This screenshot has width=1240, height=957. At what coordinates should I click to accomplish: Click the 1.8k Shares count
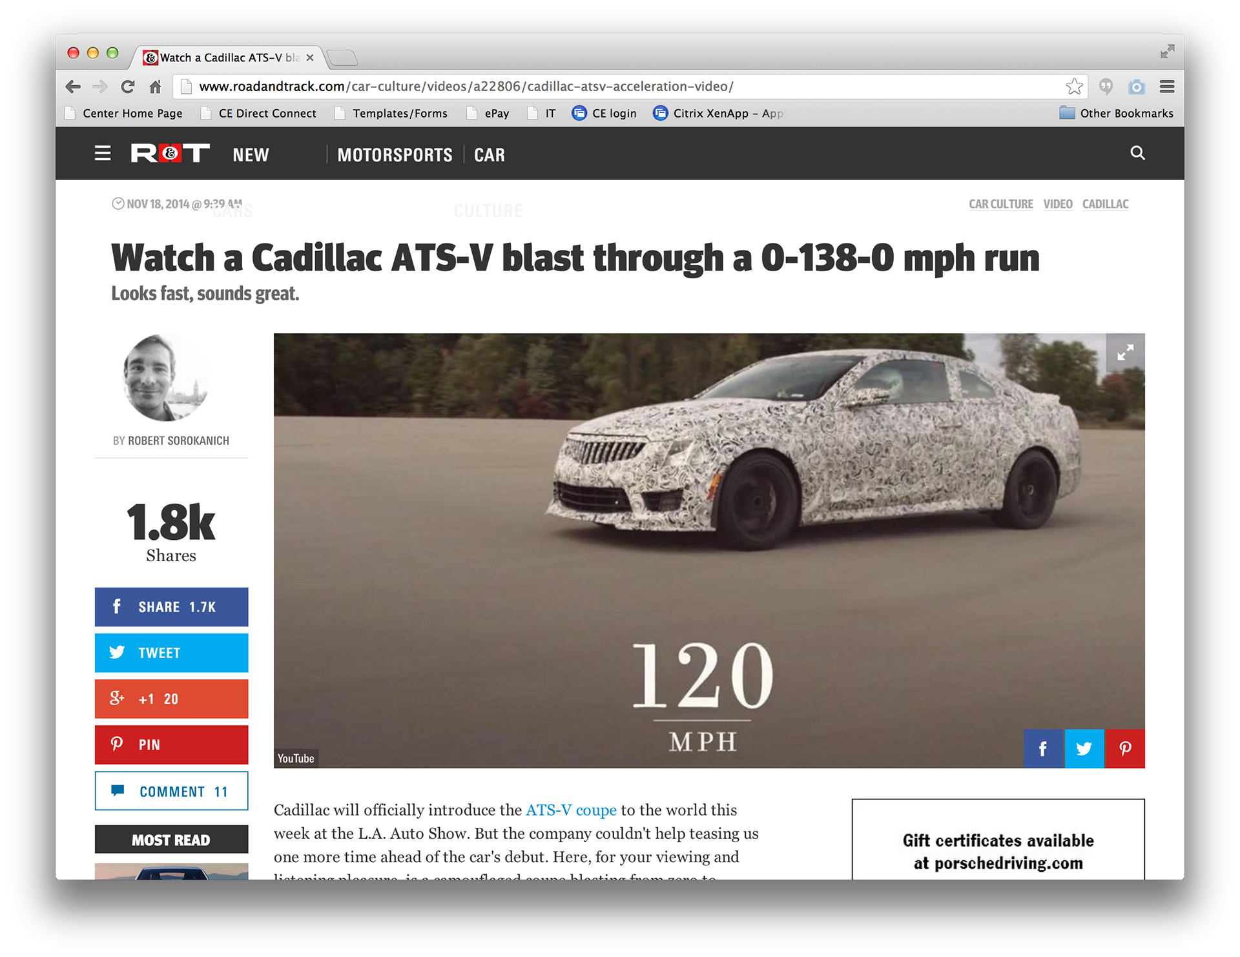tap(171, 533)
